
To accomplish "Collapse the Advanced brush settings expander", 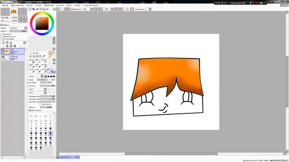I will click(30, 110).
